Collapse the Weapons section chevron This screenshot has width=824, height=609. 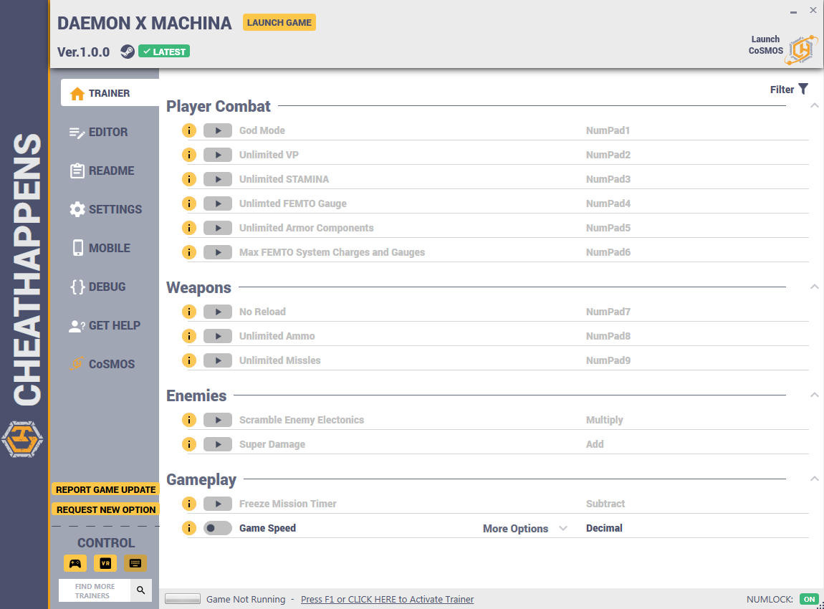814,287
